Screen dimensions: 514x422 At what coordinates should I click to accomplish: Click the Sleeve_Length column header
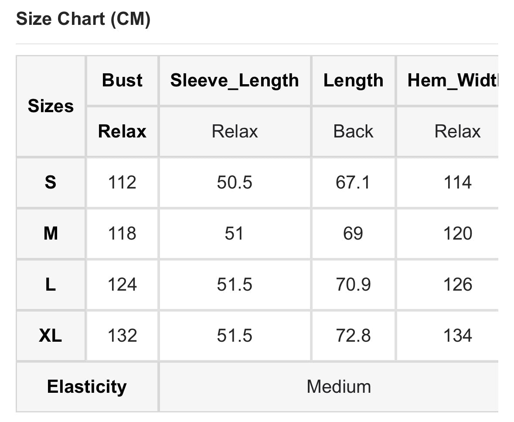pyautogui.click(x=235, y=80)
